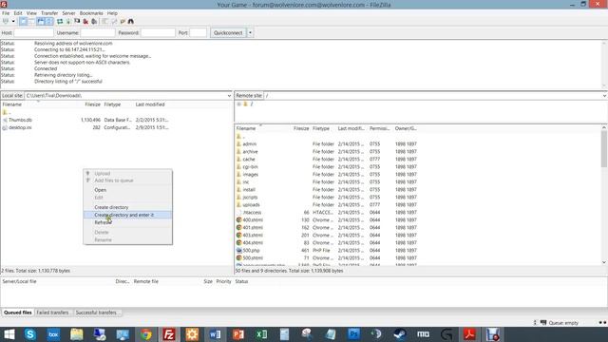Focus the Username input field
The width and height of the screenshot is (608, 342).
click(x=98, y=33)
